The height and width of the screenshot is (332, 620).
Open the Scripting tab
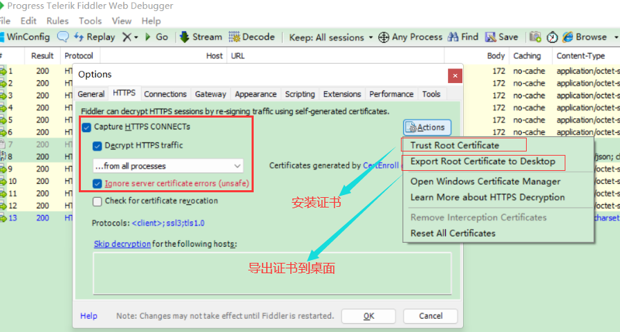coord(300,94)
